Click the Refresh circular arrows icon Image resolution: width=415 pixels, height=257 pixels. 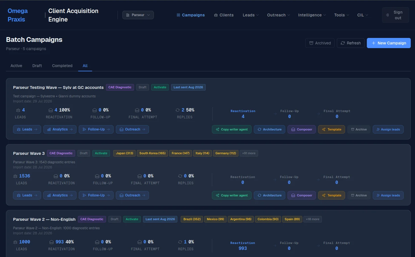343,43
